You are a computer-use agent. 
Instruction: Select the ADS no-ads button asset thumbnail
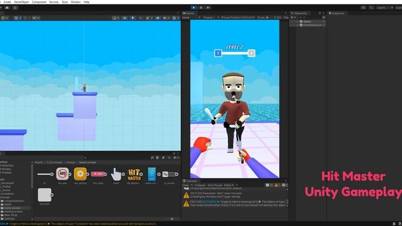(62, 174)
